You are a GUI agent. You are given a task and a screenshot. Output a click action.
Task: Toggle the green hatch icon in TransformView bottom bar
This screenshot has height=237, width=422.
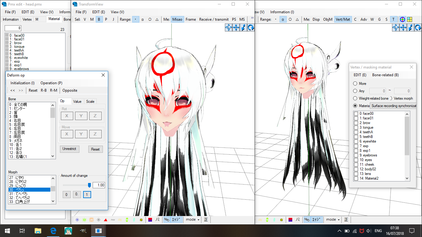[x=84, y=220]
